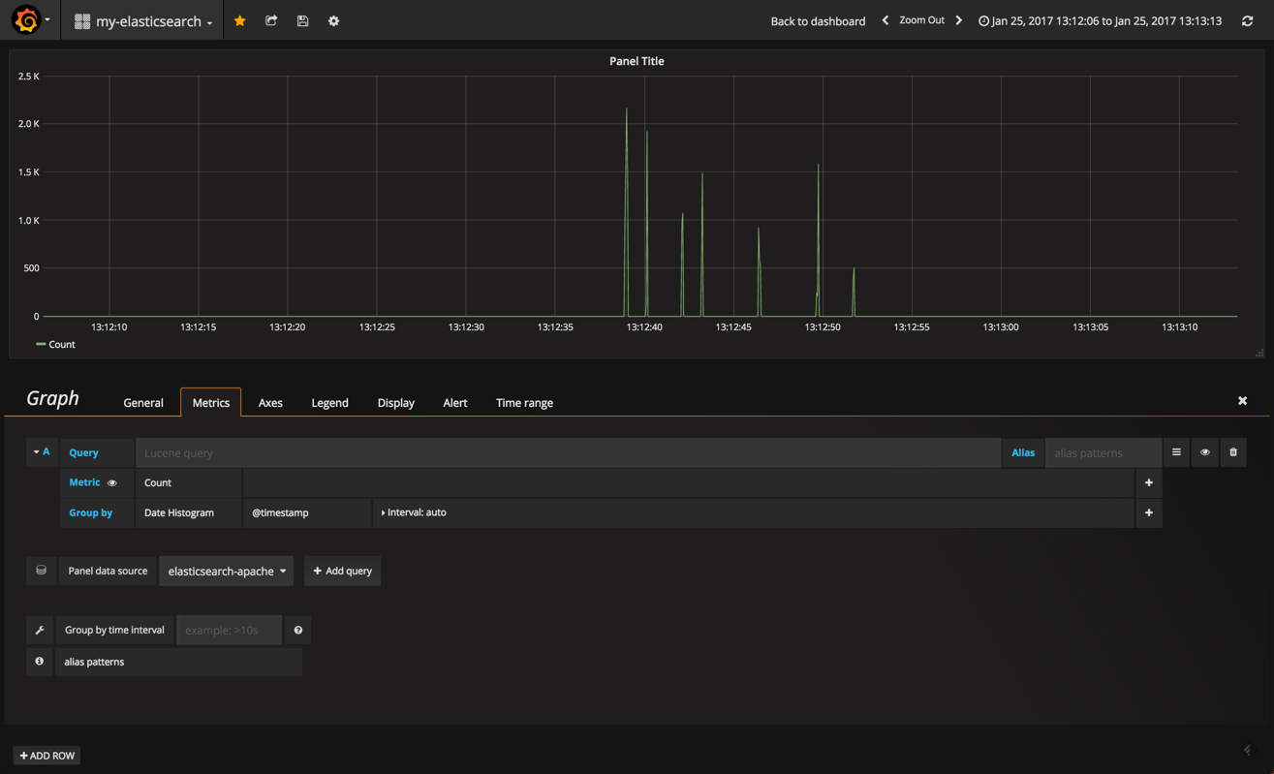Toggle Count series in legend
This screenshot has height=774, width=1274.
coord(61,344)
